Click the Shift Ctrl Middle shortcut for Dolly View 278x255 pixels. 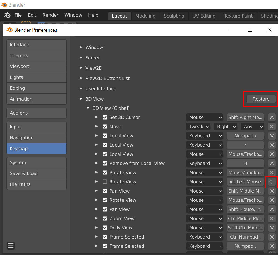pos(245,228)
